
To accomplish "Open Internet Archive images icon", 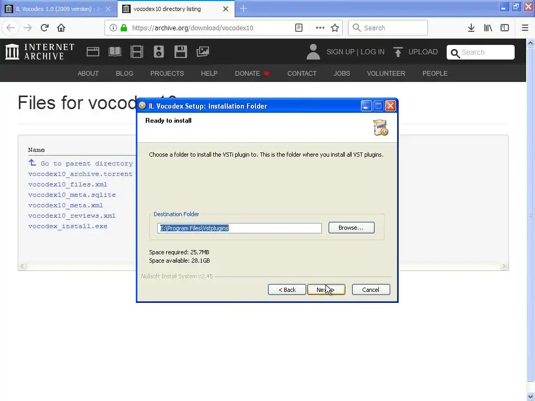I will pos(203,52).
